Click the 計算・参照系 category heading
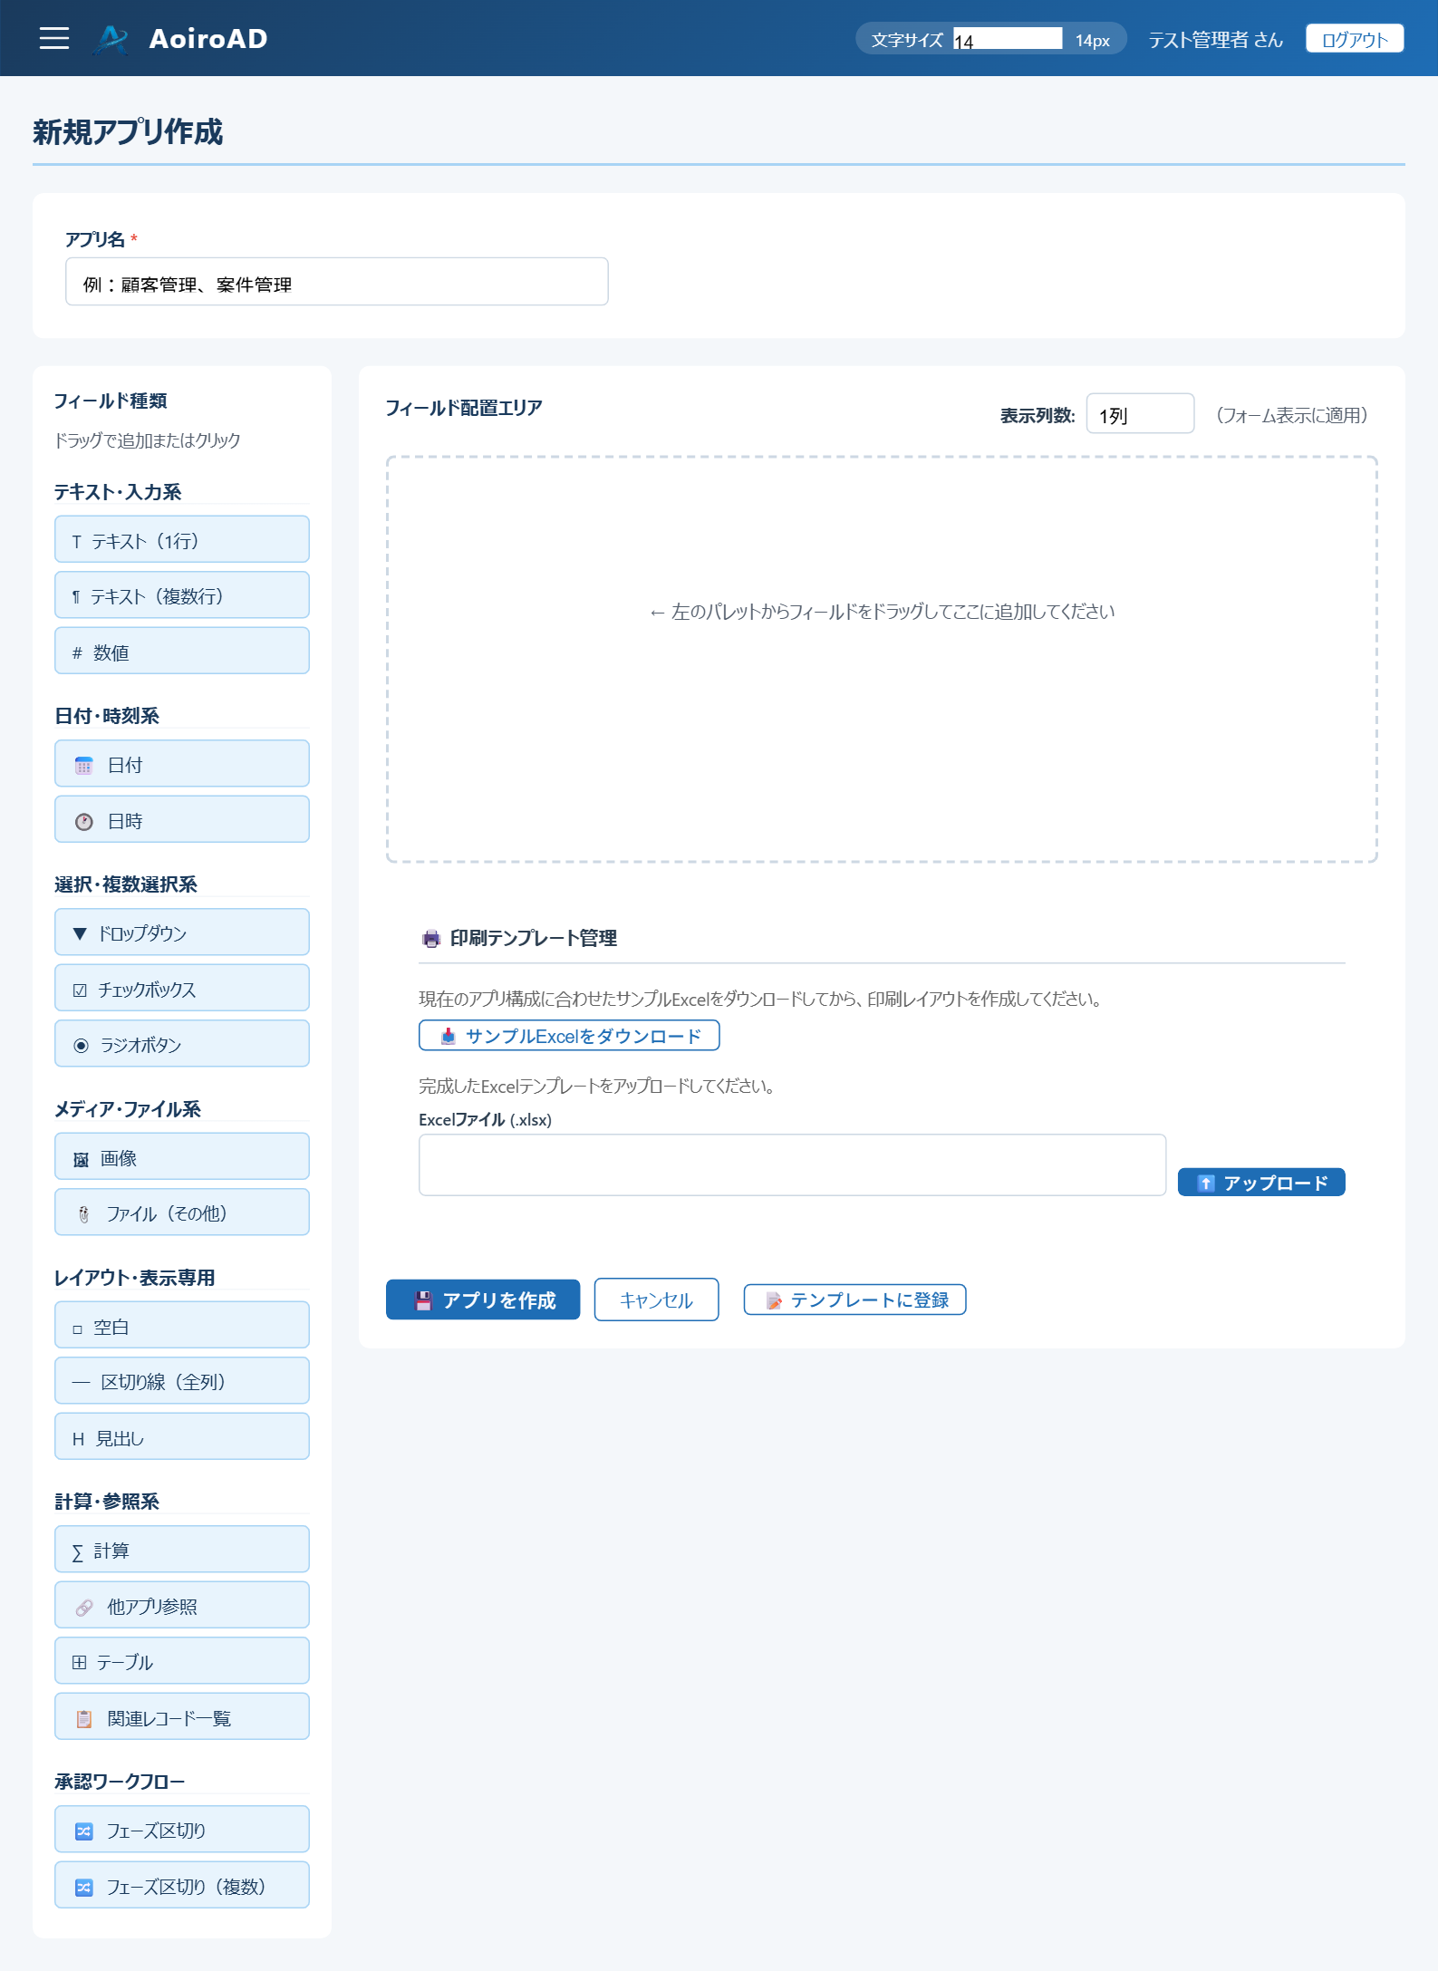 point(107,1502)
